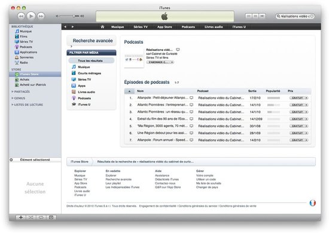Open Sonneries in the library sidebar
This screenshot has width=329, height=233.
[26, 58]
